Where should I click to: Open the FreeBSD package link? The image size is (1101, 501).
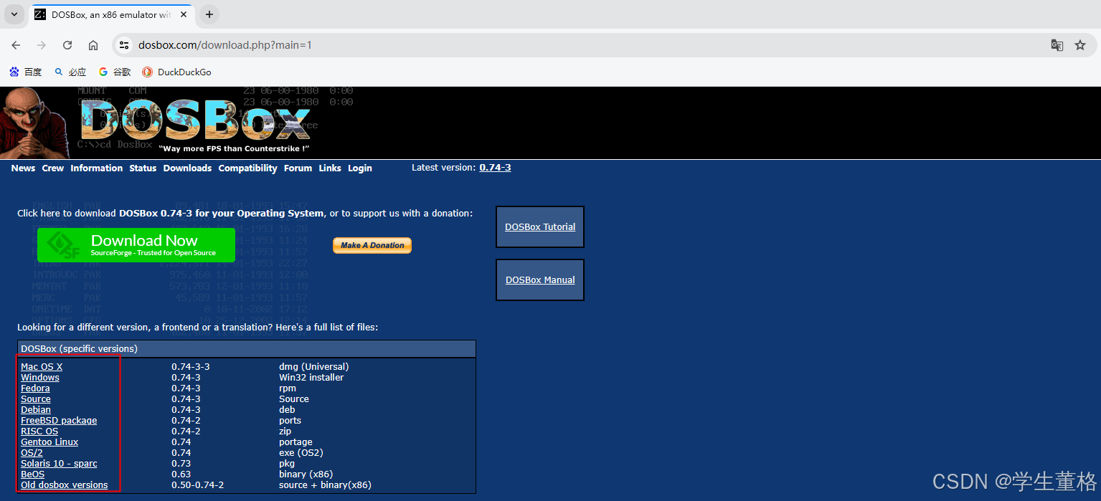coord(59,420)
